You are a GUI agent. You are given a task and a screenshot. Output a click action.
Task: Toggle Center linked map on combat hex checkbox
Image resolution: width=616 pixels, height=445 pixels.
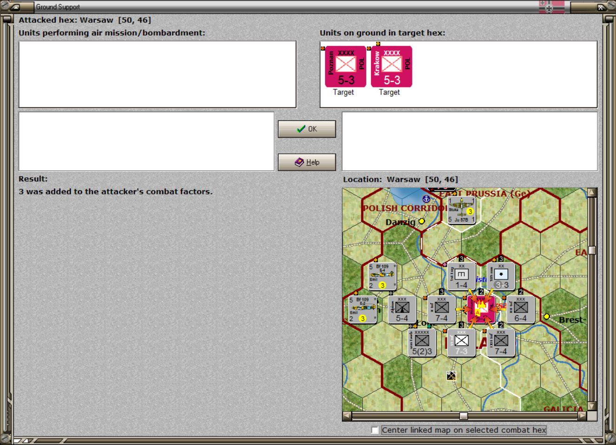pos(375,430)
